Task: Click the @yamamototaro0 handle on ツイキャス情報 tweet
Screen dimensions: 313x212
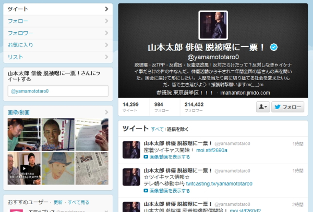Action: click(x=232, y=171)
